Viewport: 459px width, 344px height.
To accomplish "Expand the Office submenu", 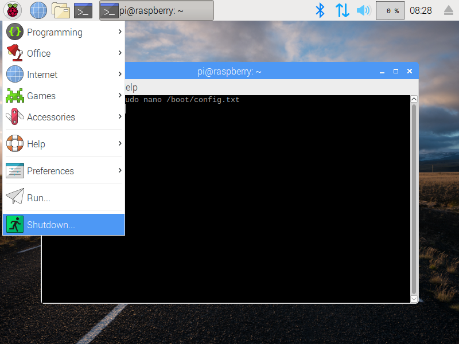I will [64, 53].
